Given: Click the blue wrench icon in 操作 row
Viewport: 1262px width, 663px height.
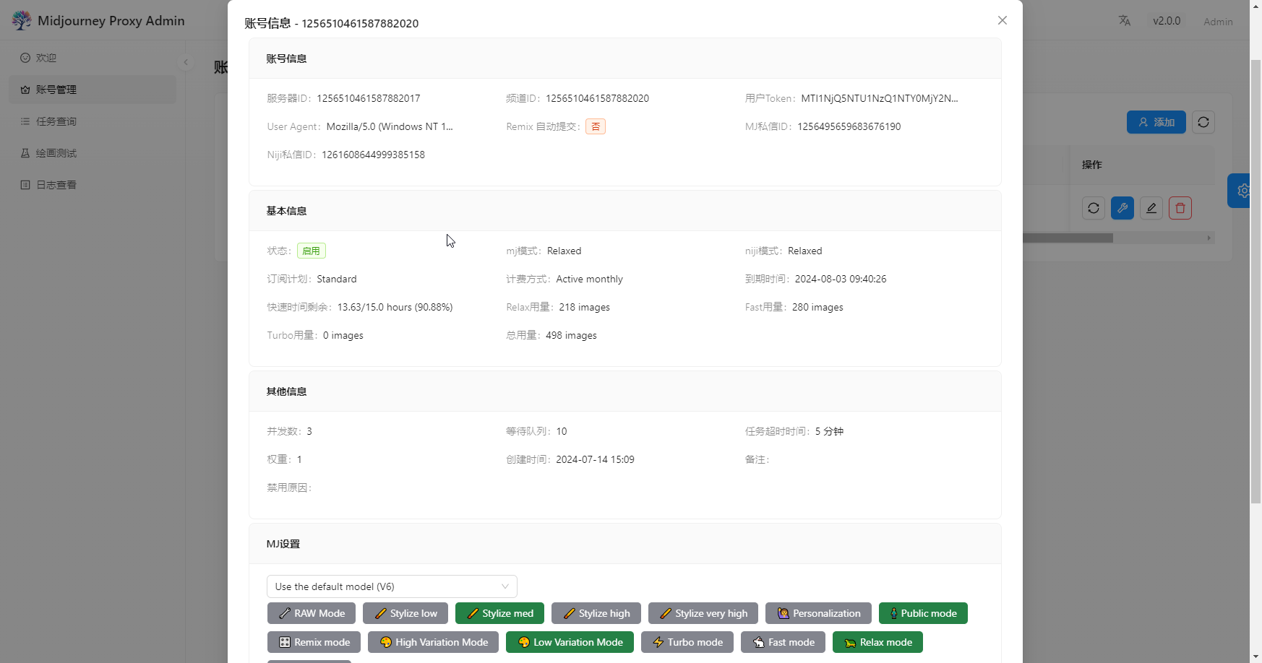Looking at the screenshot, I should coord(1123,208).
